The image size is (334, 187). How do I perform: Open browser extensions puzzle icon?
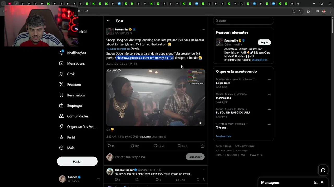tap(308, 11)
